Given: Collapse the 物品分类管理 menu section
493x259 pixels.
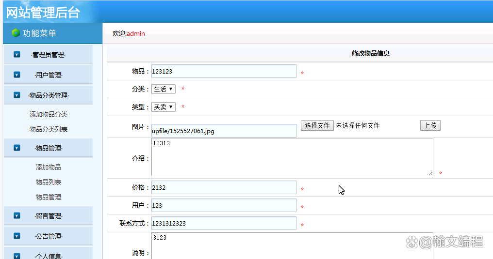Looking at the screenshot, I should (x=48, y=95).
